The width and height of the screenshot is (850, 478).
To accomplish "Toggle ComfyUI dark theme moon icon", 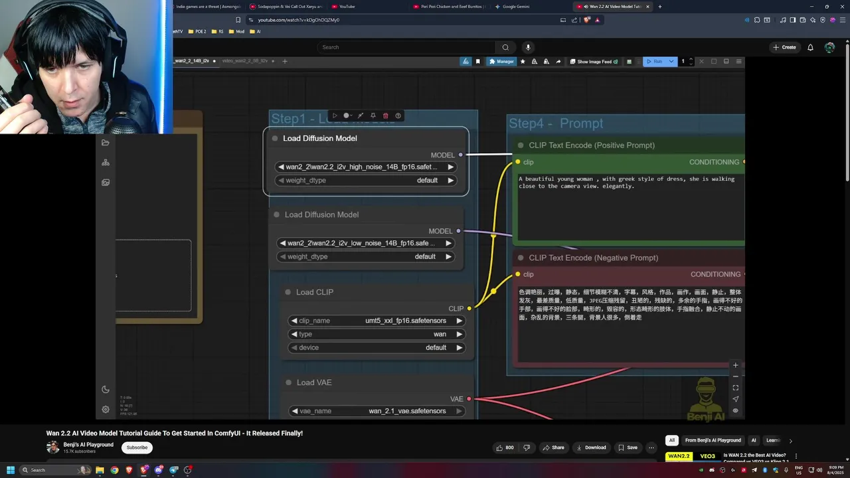I will [106, 390].
